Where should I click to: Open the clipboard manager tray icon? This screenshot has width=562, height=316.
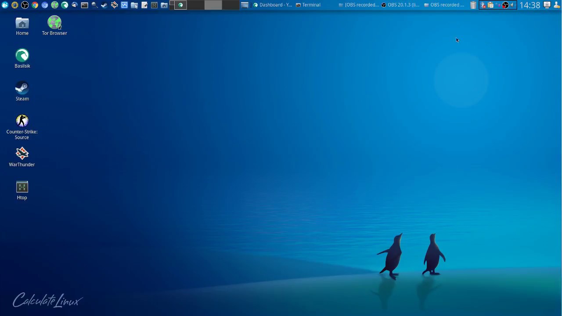click(490, 5)
